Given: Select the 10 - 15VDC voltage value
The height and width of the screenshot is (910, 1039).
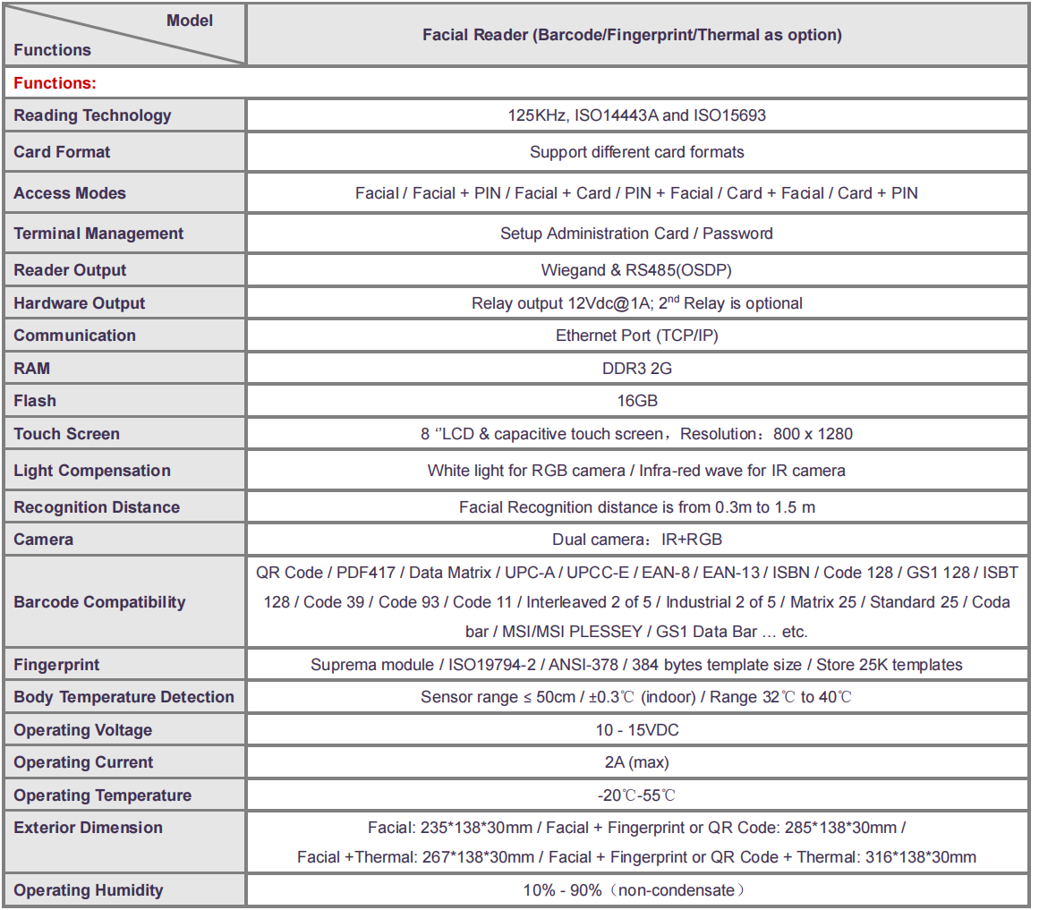Looking at the screenshot, I should point(636,730).
